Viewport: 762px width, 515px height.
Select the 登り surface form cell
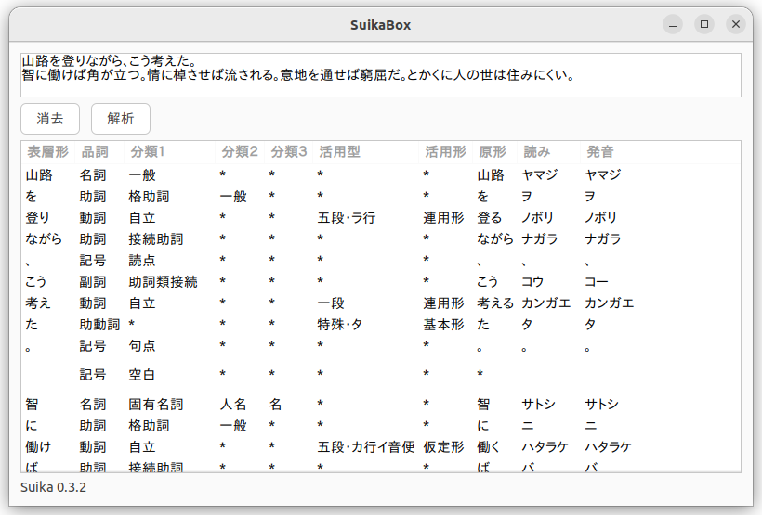37,218
